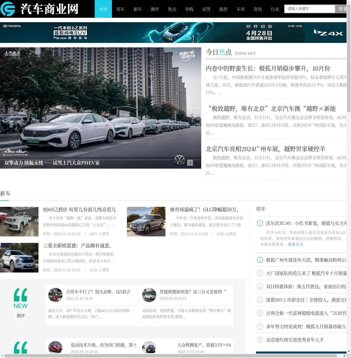Open ranked article 北京现代将引进优秀青年人才
The width and height of the screenshot is (351, 358).
click(x=295, y=340)
